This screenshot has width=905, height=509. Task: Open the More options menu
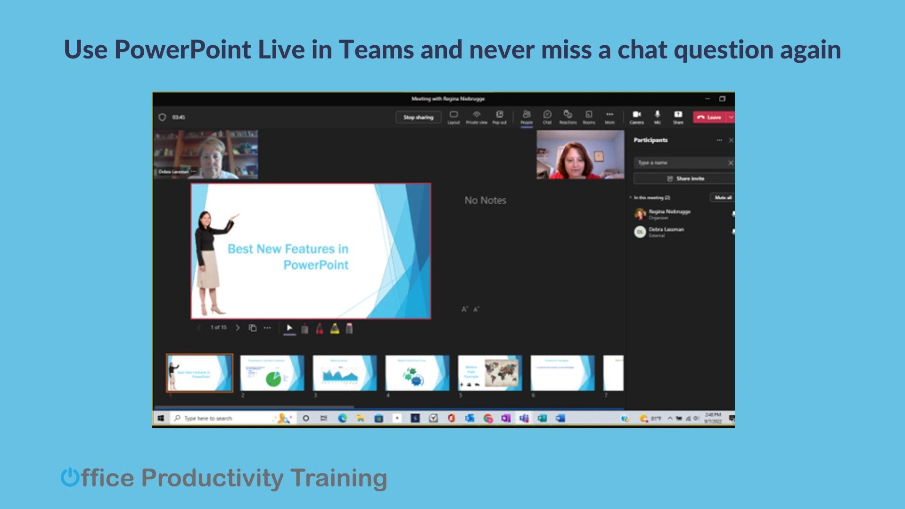609,117
